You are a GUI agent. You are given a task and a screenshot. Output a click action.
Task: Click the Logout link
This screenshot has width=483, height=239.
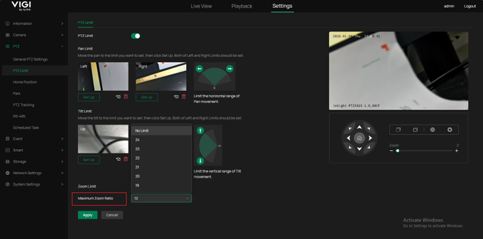(470, 6)
